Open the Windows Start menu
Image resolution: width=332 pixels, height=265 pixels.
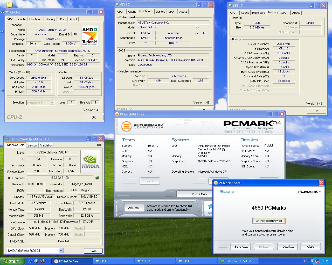coord(12,261)
